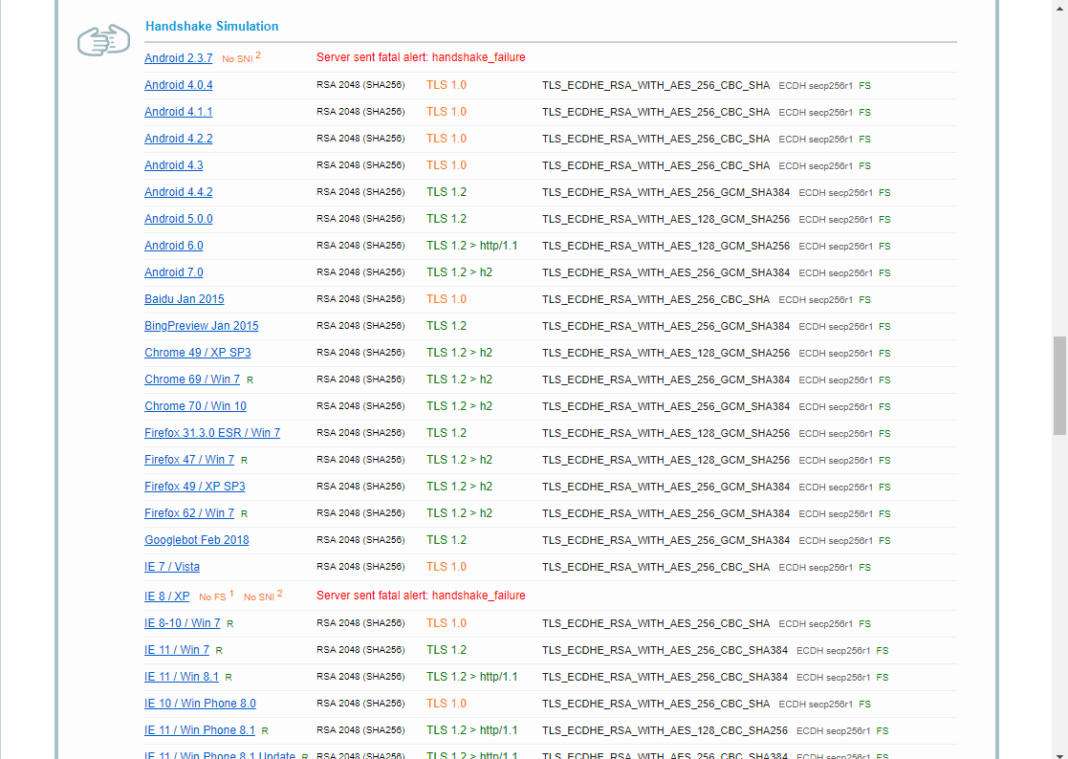Image resolution: width=1068 pixels, height=759 pixels.
Task: Open the Firefox 49 / XP SP3 link
Action: coord(195,487)
